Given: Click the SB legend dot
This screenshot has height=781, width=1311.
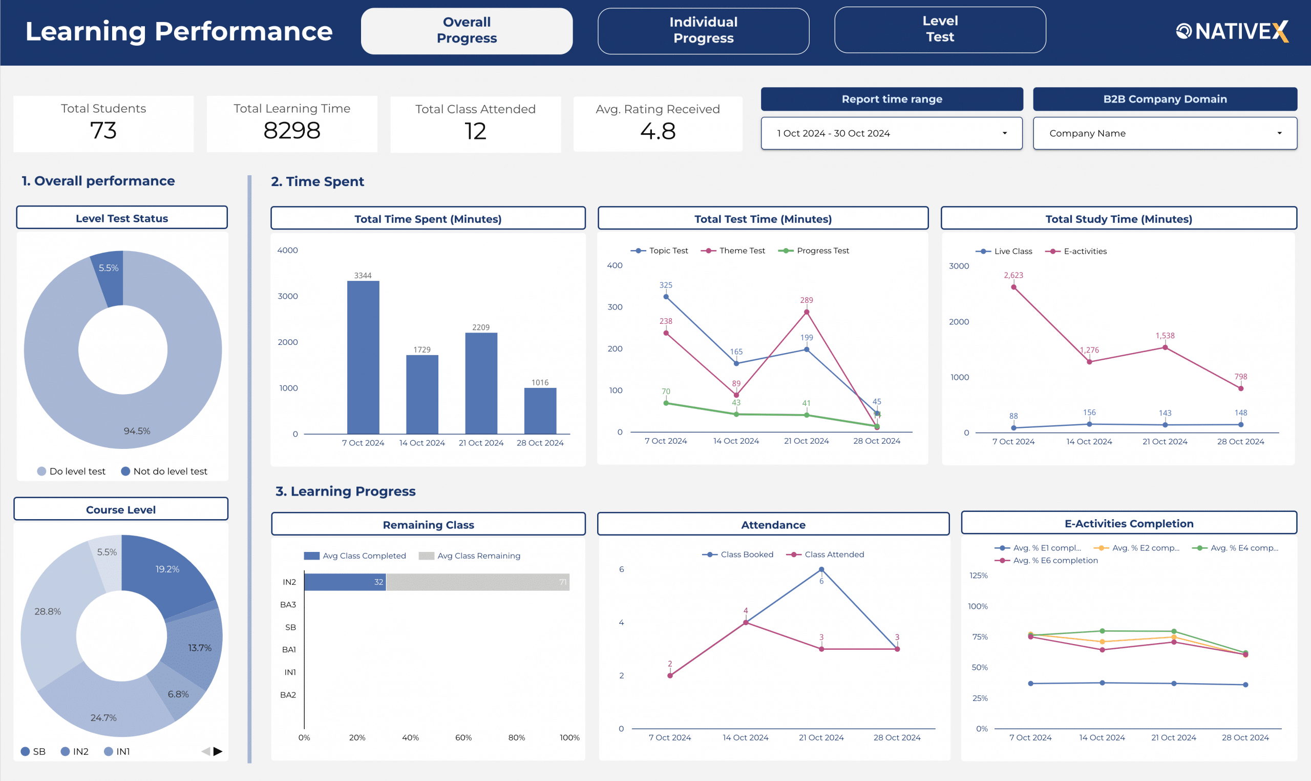Looking at the screenshot, I should pos(25,751).
